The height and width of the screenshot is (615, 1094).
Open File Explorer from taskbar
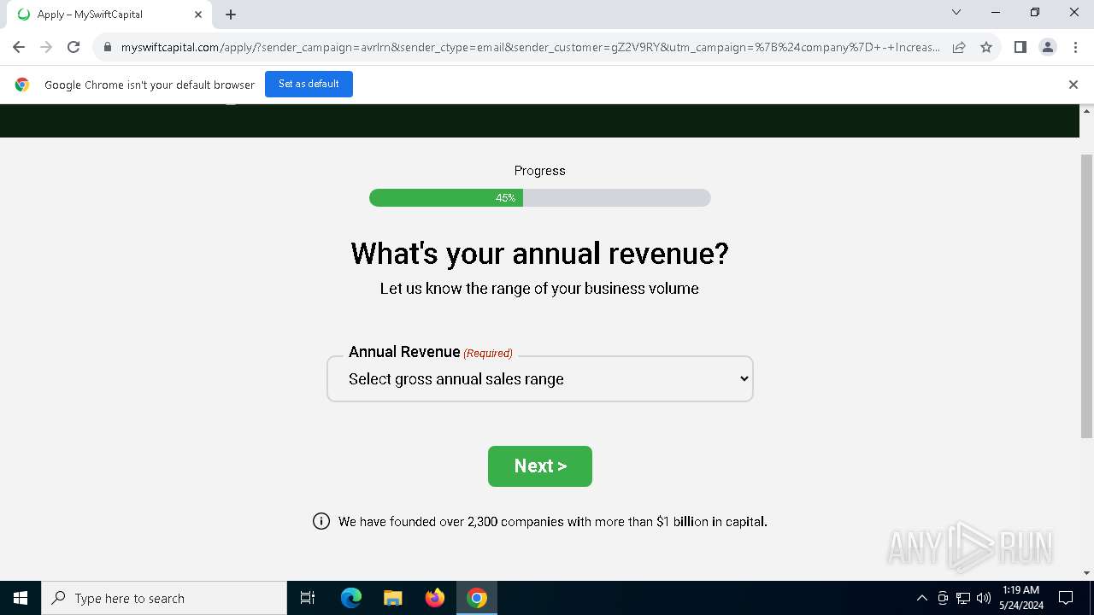click(393, 598)
